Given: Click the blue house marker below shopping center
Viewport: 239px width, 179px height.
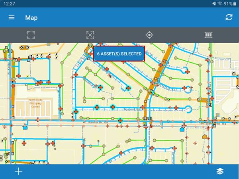Looking at the screenshot, I should pyautogui.click(x=25, y=127).
